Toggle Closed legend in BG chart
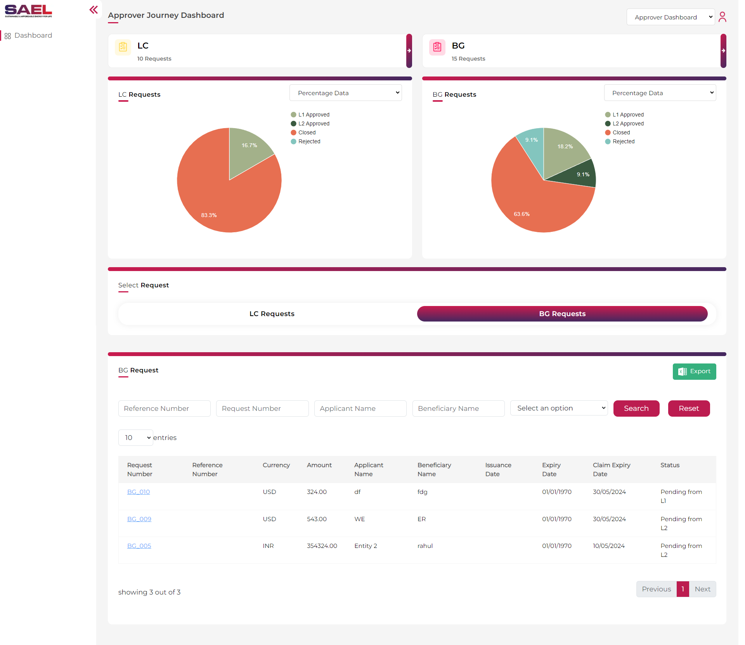The image size is (745, 645). coord(617,132)
